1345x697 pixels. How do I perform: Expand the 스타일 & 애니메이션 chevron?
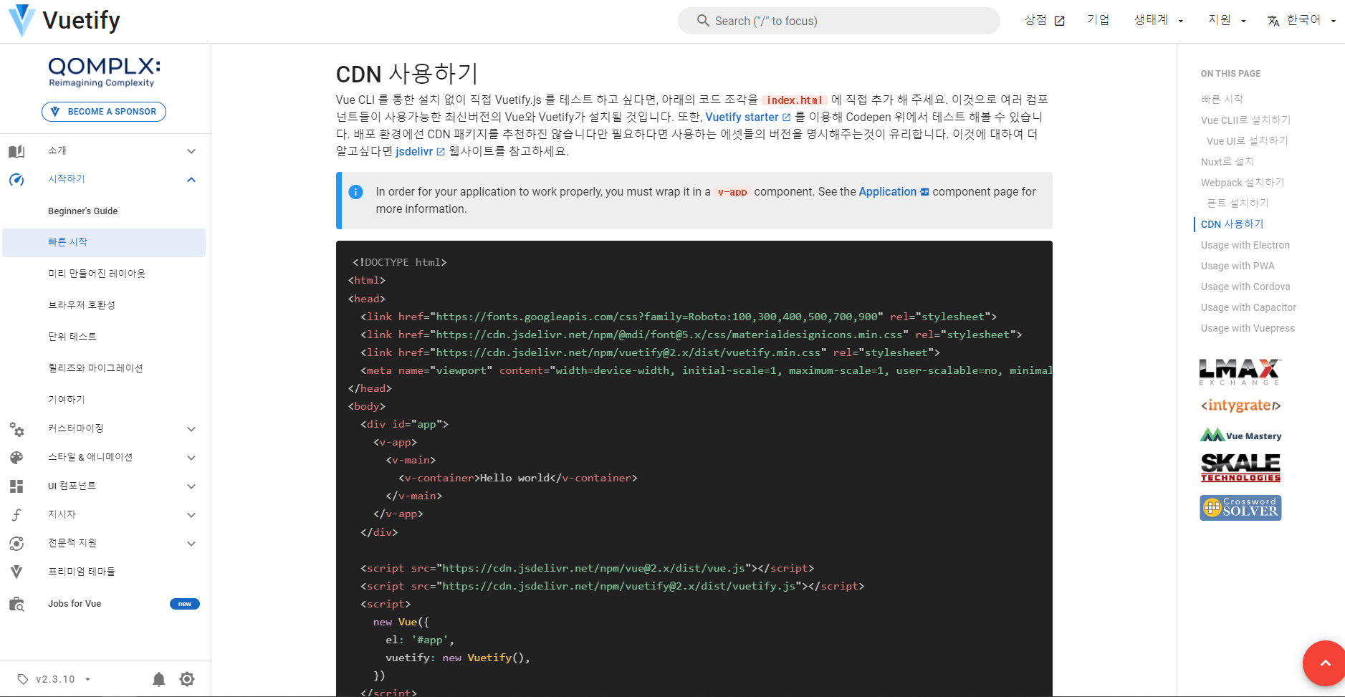point(191,458)
